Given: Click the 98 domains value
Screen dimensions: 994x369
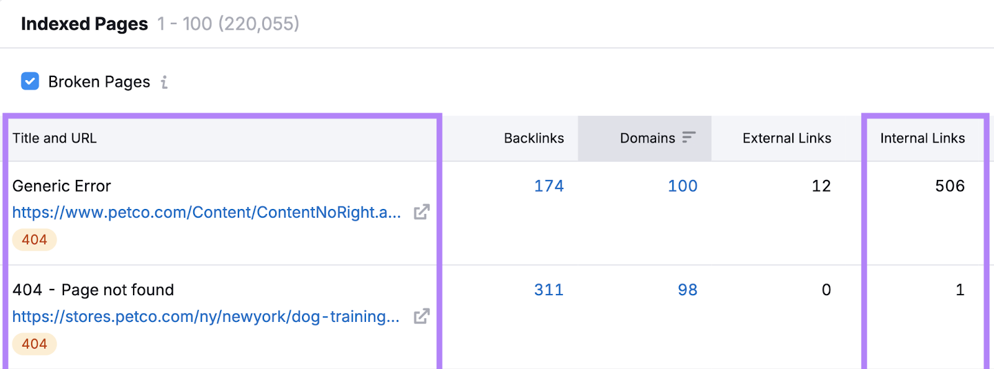Looking at the screenshot, I should click(687, 290).
